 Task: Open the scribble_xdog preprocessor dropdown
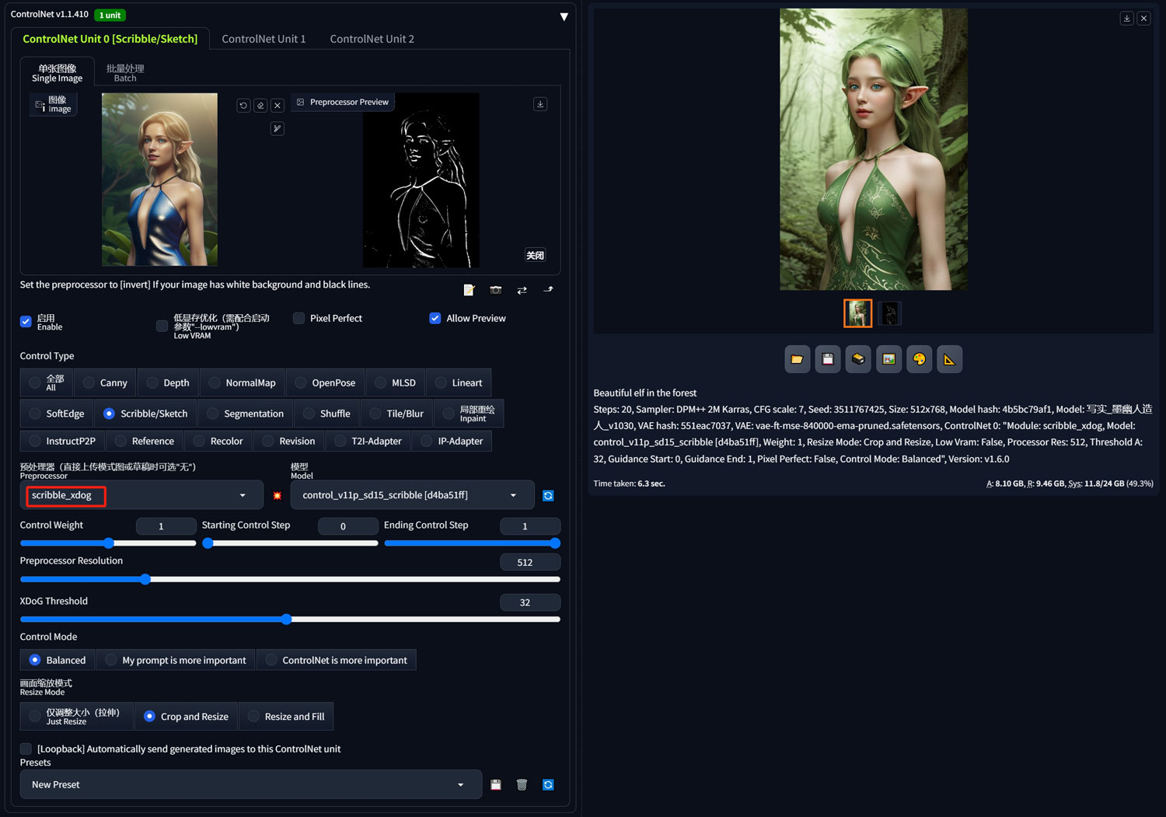[x=138, y=495]
